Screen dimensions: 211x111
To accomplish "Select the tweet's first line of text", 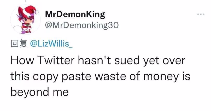I will point(98,61).
